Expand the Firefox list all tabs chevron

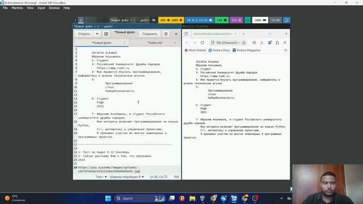pyautogui.click(x=270, y=34)
